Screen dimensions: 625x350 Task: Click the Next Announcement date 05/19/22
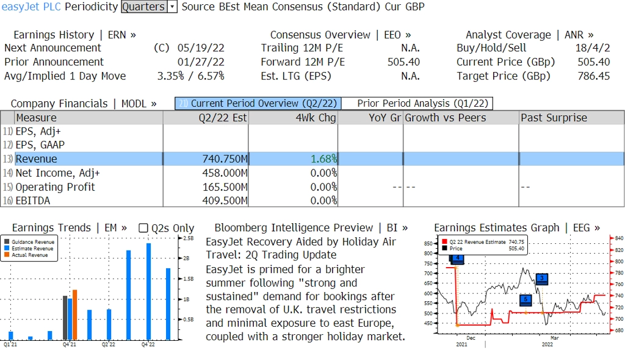tap(201, 48)
